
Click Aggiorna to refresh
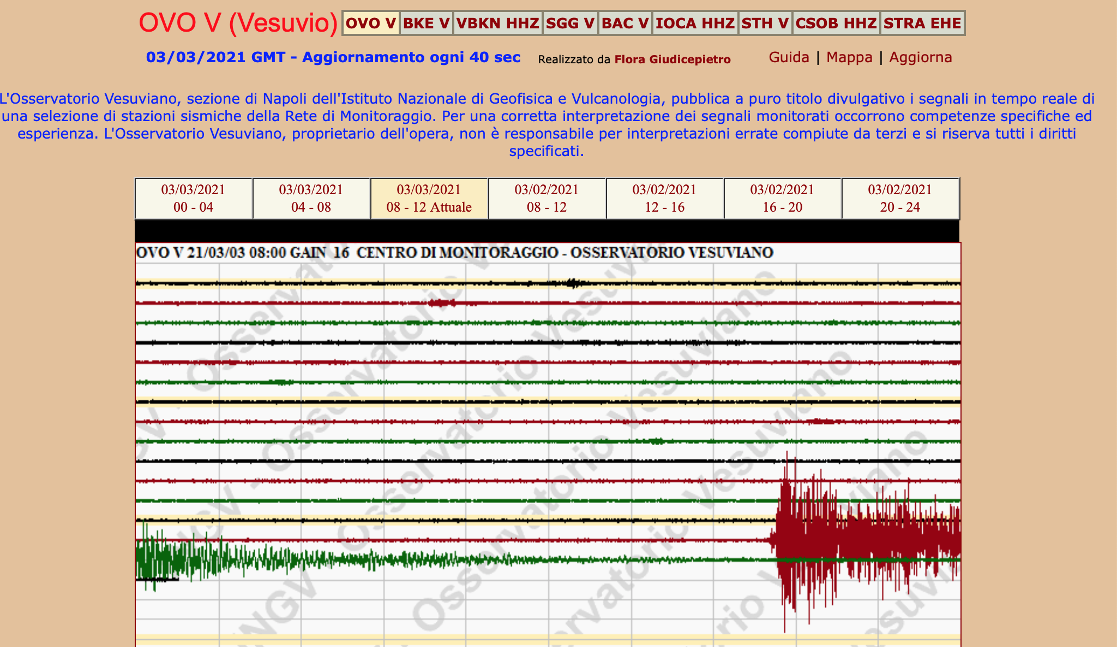pyautogui.click(x=921, y=57)
